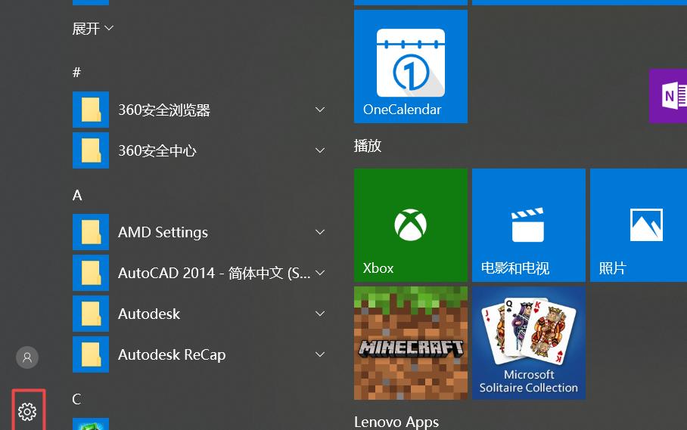Click the A section letter header
687x430 pixels.
click(77, 195)
